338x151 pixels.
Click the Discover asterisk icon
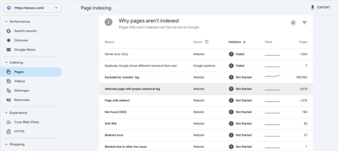tap(9, 40)
